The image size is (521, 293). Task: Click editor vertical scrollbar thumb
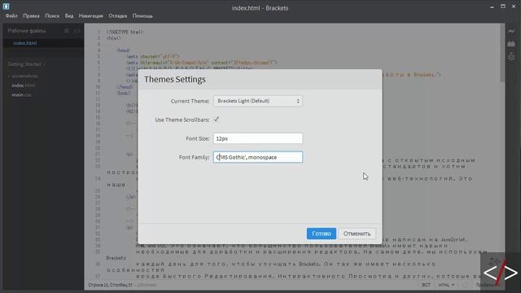502,53
